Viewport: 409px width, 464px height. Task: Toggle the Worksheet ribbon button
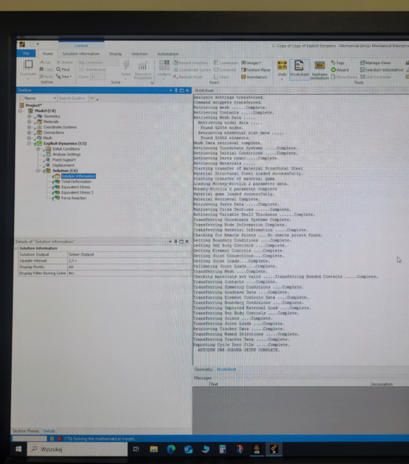coord(300,69)
